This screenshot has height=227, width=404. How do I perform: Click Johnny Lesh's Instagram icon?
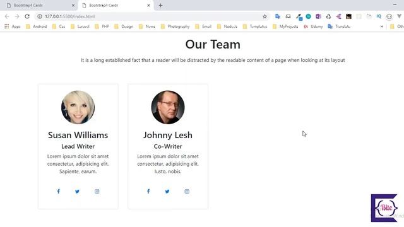pos(187,192)
